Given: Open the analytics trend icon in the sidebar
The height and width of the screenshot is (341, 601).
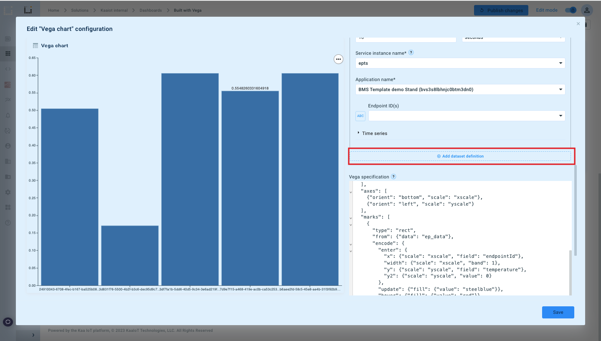Looking at the screenshot, I should (8, 100).
